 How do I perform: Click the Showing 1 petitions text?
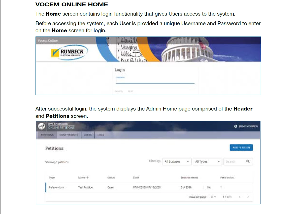[57, 162]
